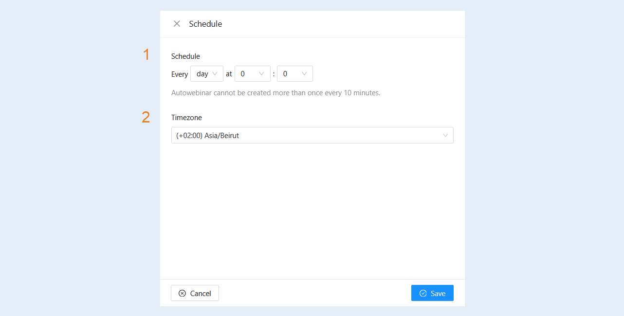Open the 'day' frequency dropdown
The width and height of the screenshot is (624, 316).
(x=207, y=74)
